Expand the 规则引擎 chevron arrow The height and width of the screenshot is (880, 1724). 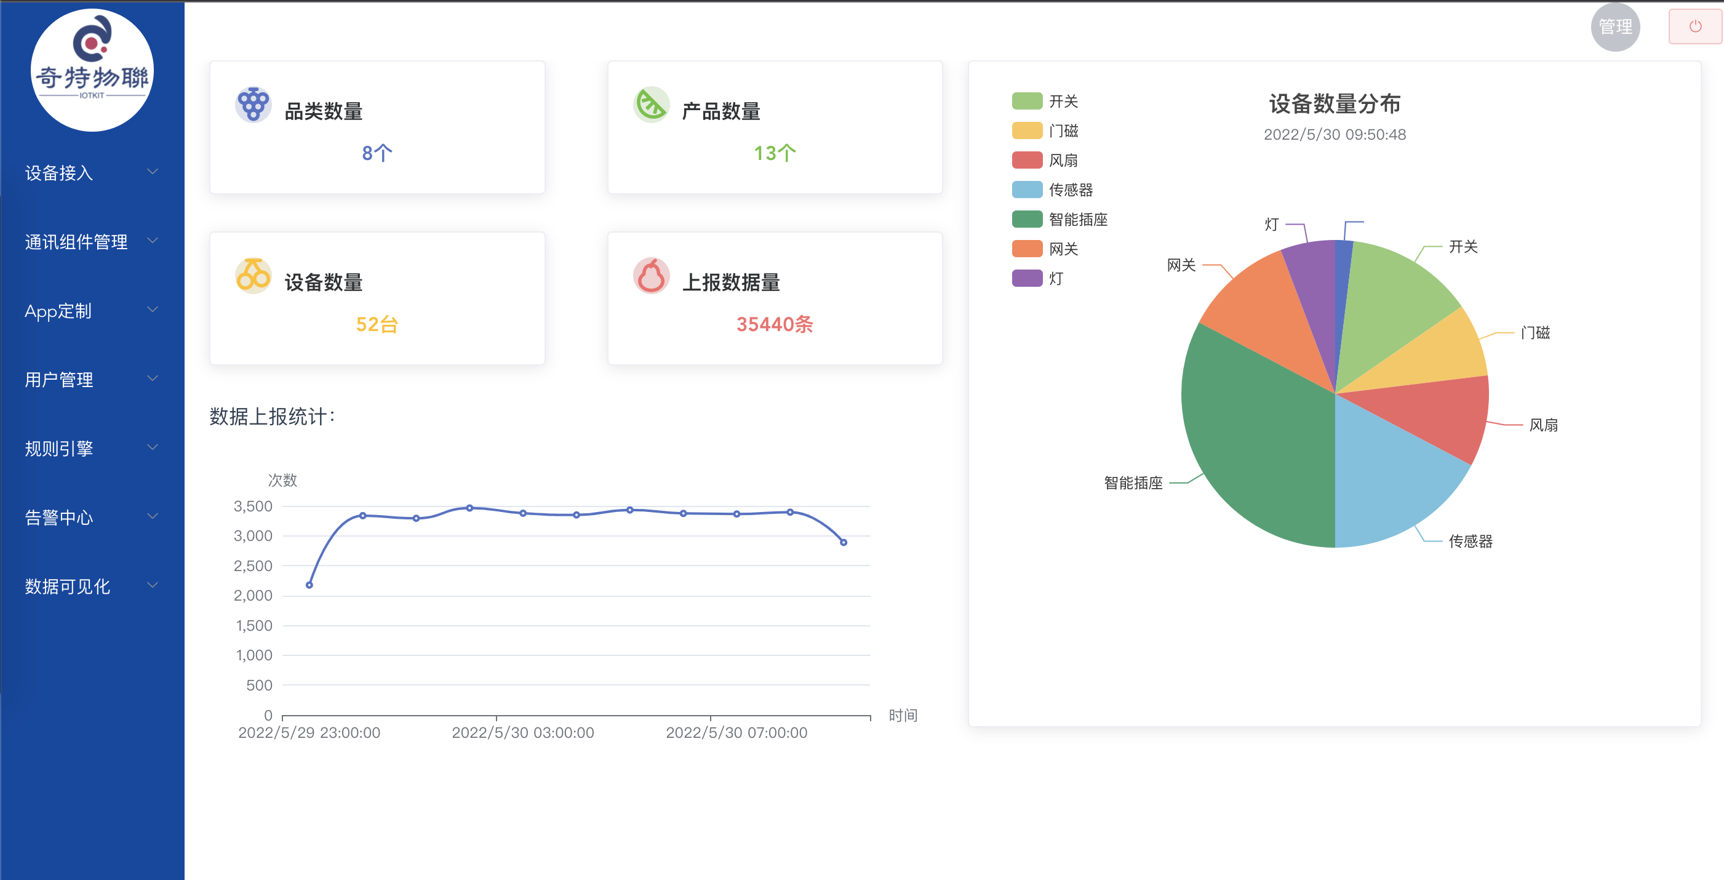click(x=153, y=448)
